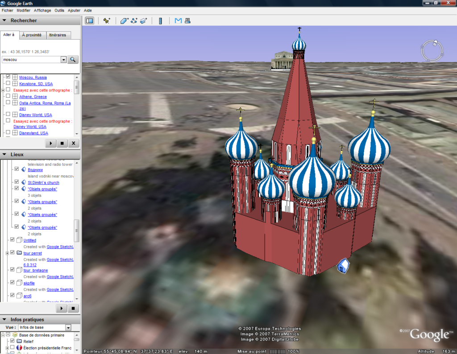Open the Affichage menu
The image size is (457, 354).
tap(42, 10)
